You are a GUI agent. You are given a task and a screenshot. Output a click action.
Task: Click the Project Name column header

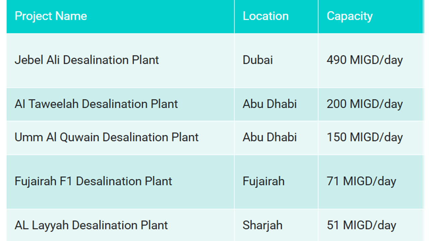click(x=51, y=16)
